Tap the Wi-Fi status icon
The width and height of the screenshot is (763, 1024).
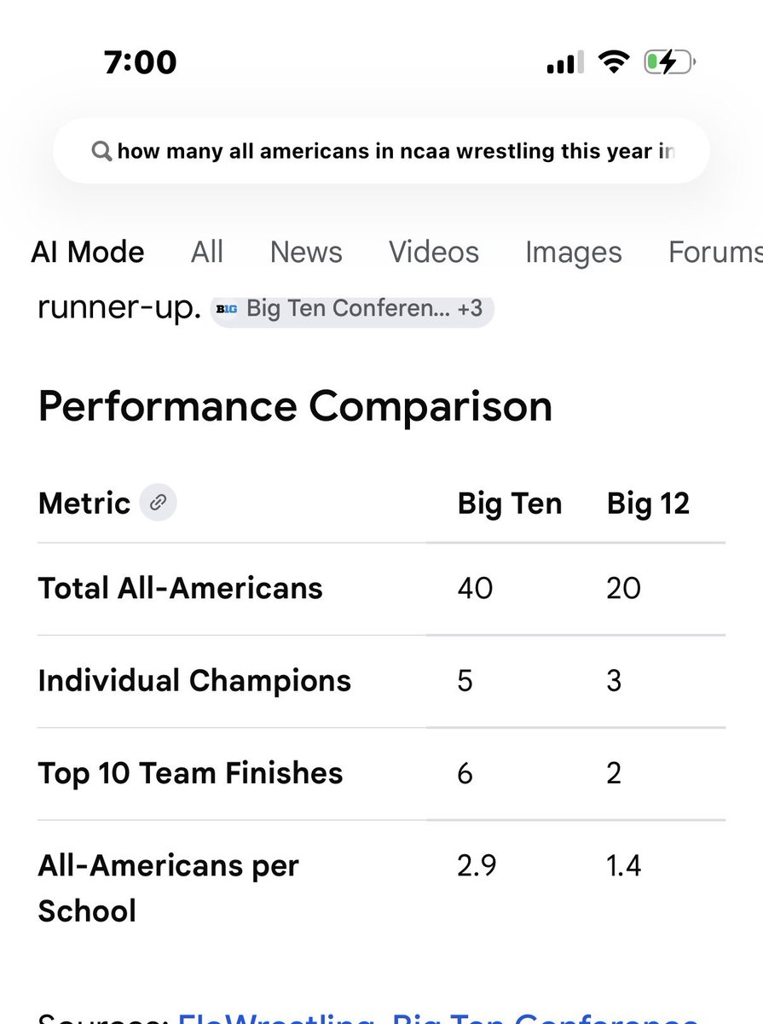pyautogui.click(x=613, y=62)
